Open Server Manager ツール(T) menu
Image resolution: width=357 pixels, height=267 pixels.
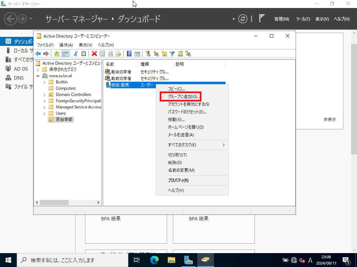coord(303,19)
